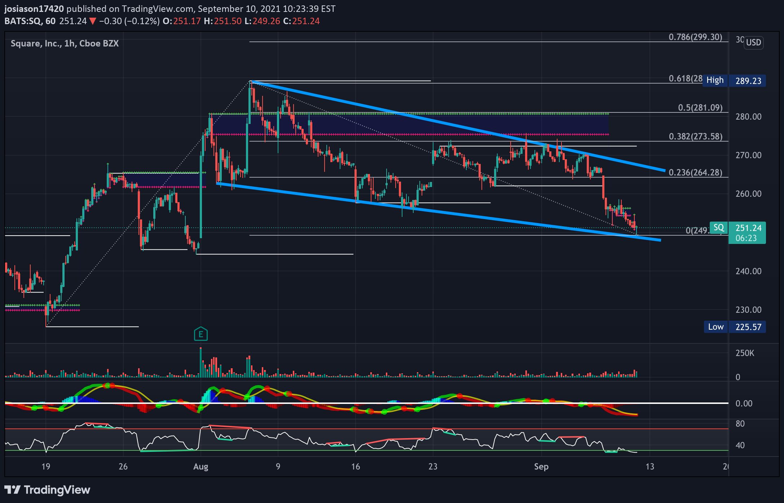The width and height of the screenshot is (784, 503).
Task: Click the 250K volume axis label
Action: click(x=745, y=353)
